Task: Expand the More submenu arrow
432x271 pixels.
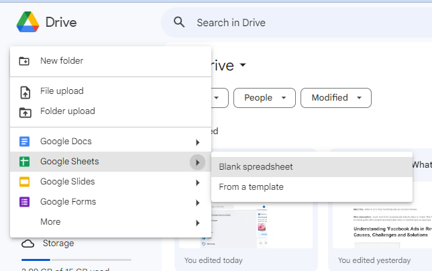Action: pyautogui.click(x=197, y=223)
